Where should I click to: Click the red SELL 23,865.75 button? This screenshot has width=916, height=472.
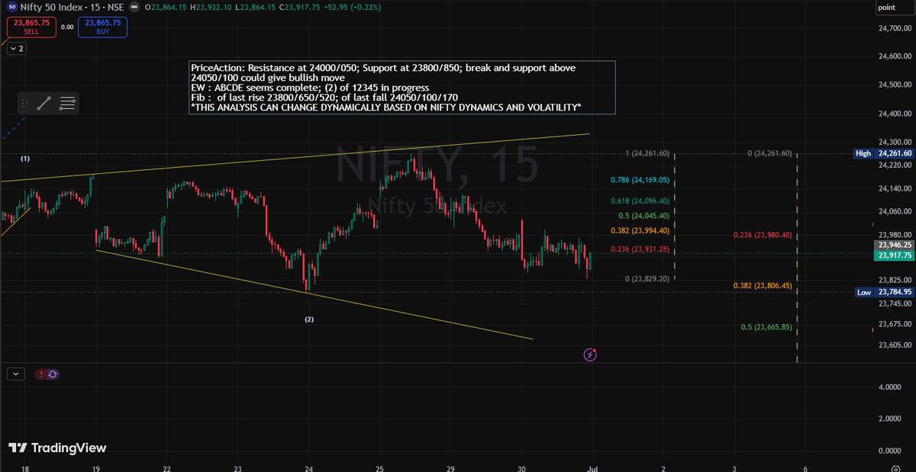click(x=31, y=27)
